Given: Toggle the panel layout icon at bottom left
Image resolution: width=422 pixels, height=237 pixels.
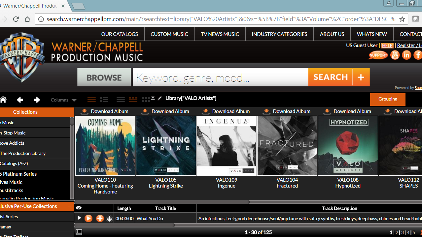Looking at the screenshot, I should pos(79,232).
